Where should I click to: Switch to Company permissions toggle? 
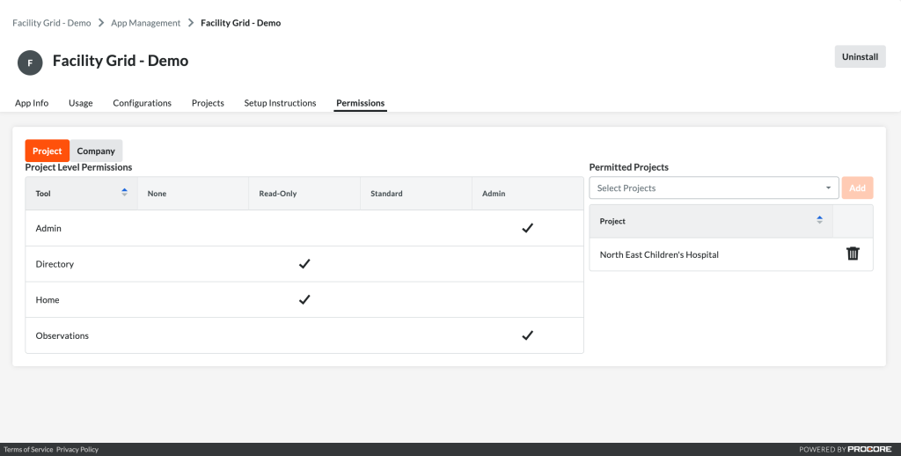pos(96,151)
